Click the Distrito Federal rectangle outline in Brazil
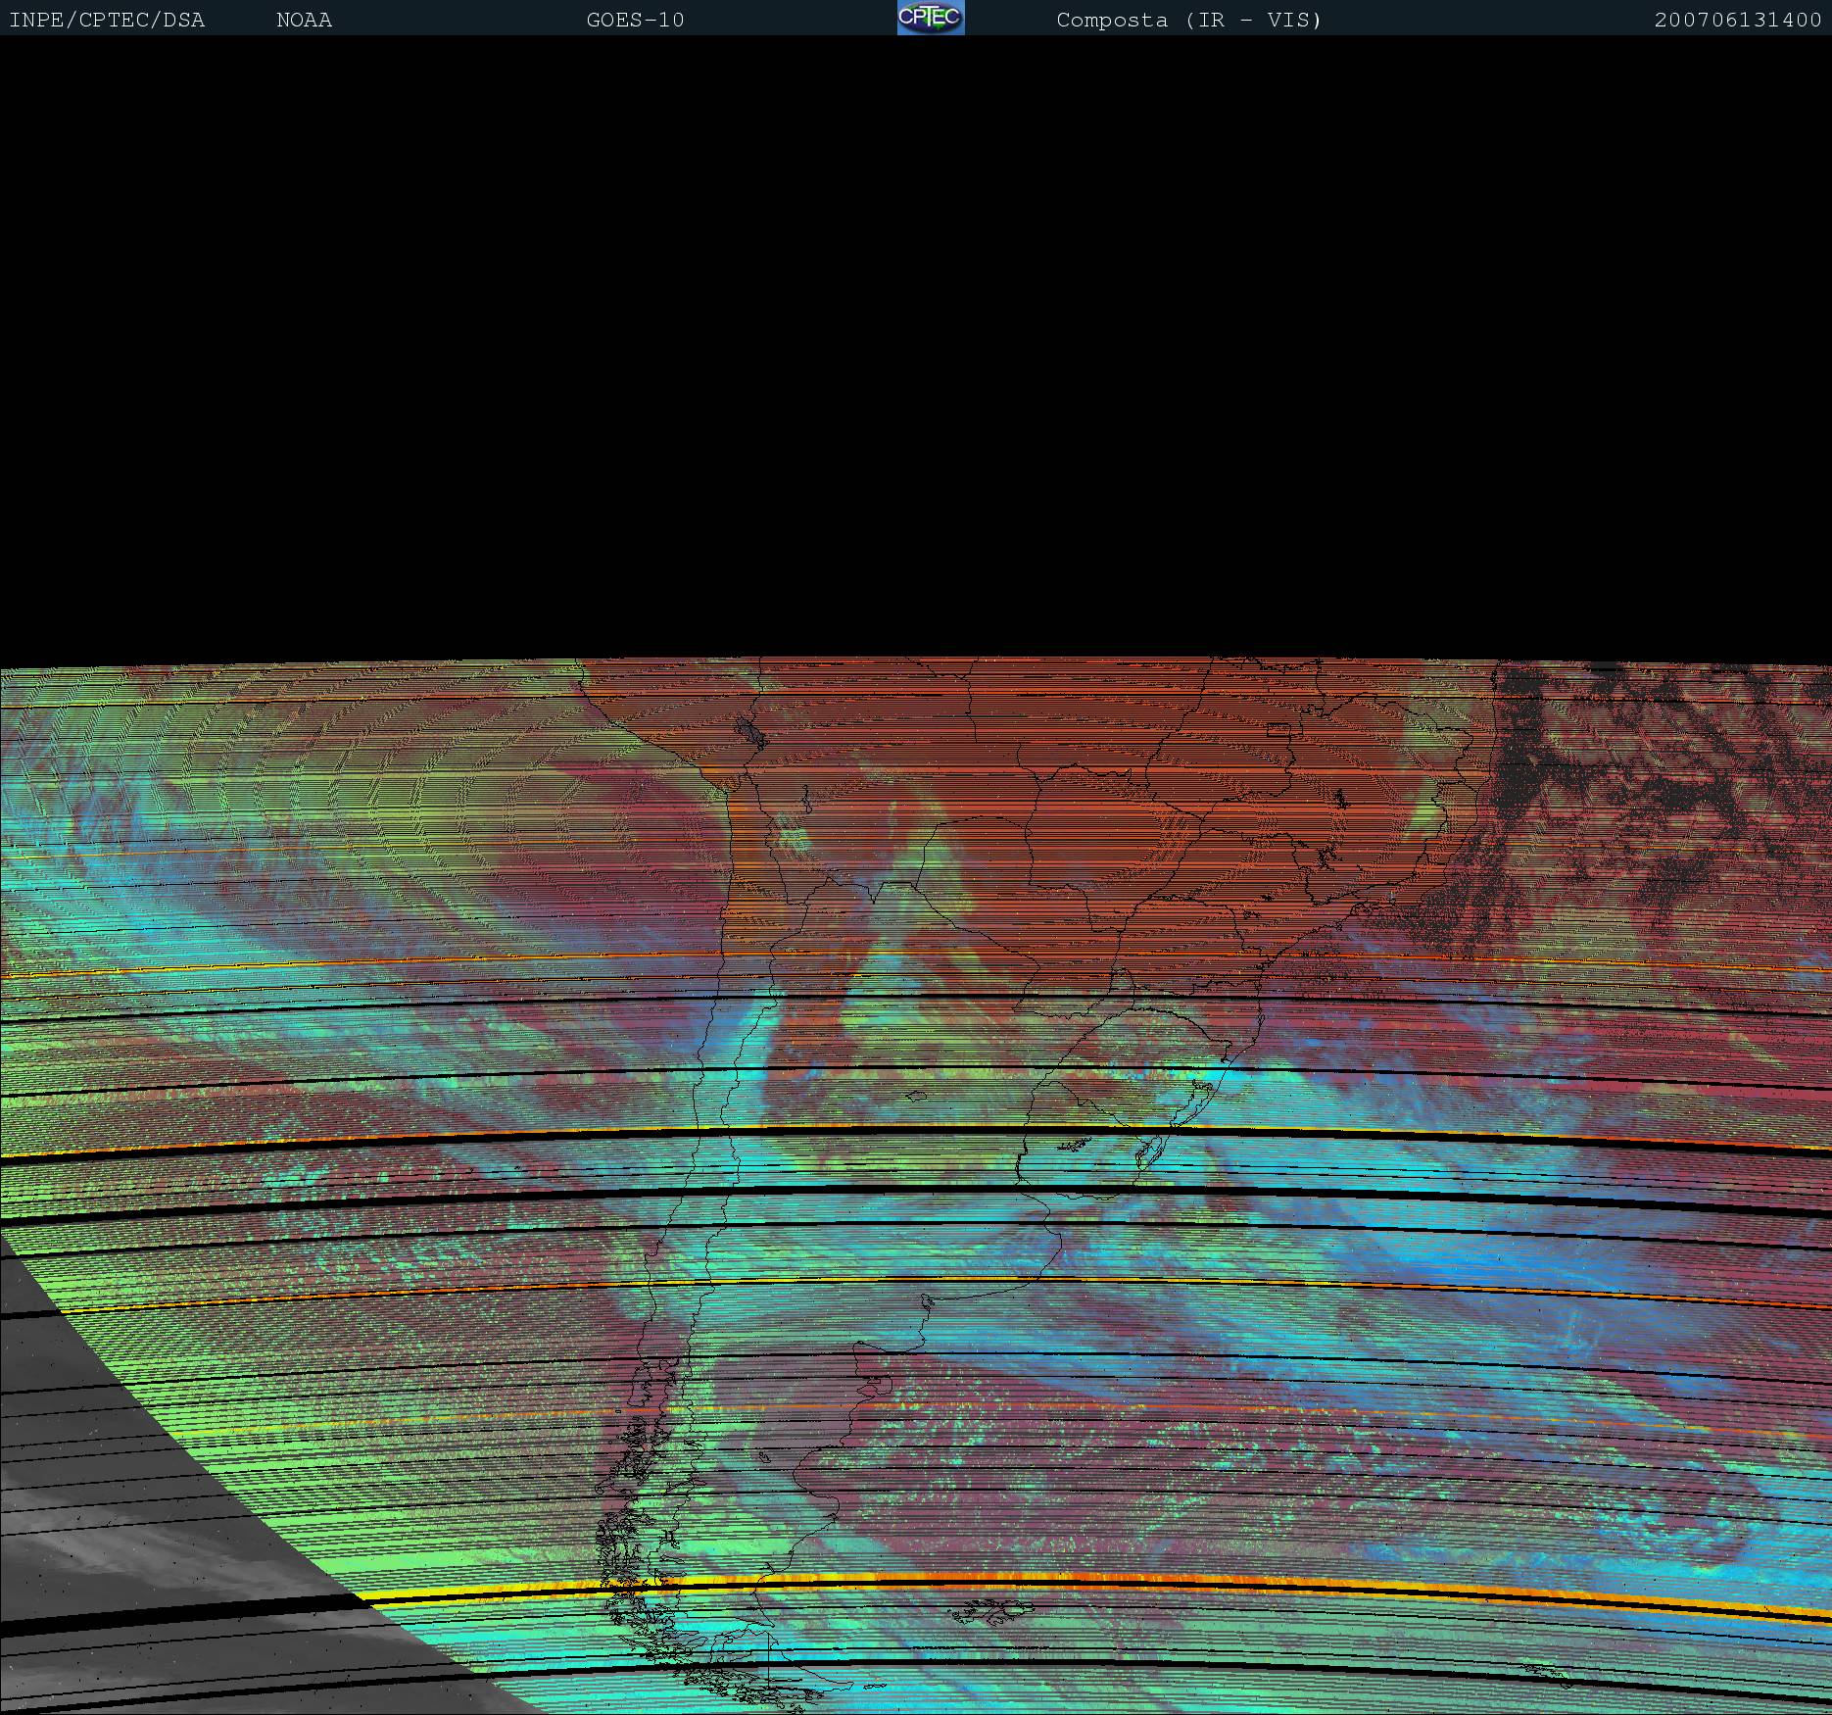Viewport: 1832px width, 1715px height. (1278, 729)
